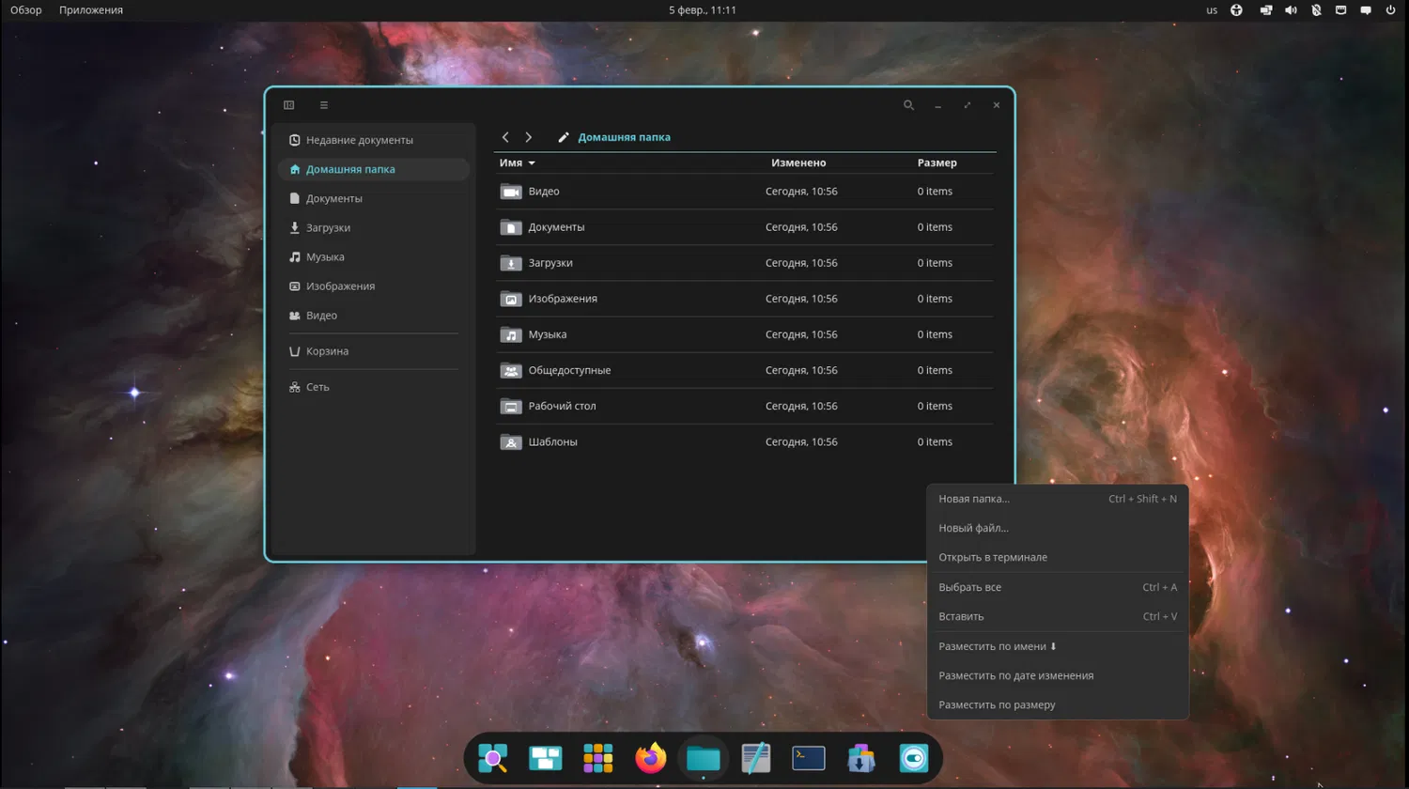Click the Обзор button in the top bar
Image resolution: width=1409 pixels, height=789 pixels.
[x=26, y=10]
